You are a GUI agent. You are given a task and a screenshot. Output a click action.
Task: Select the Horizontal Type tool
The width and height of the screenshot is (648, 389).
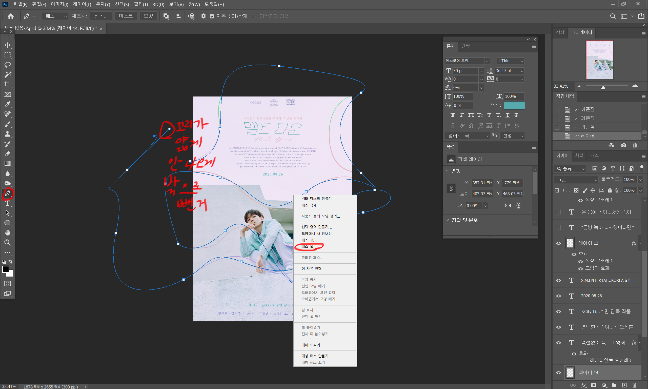click(x=8, y=203)
